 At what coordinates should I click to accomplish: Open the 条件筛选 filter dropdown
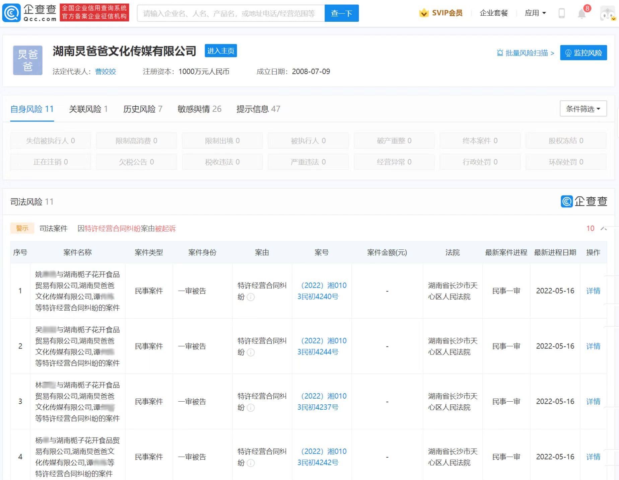(583, 109)
